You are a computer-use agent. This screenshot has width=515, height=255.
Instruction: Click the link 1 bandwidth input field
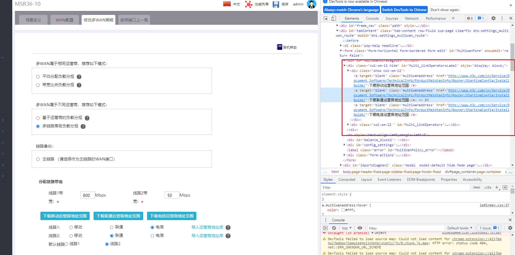point(87,195)
